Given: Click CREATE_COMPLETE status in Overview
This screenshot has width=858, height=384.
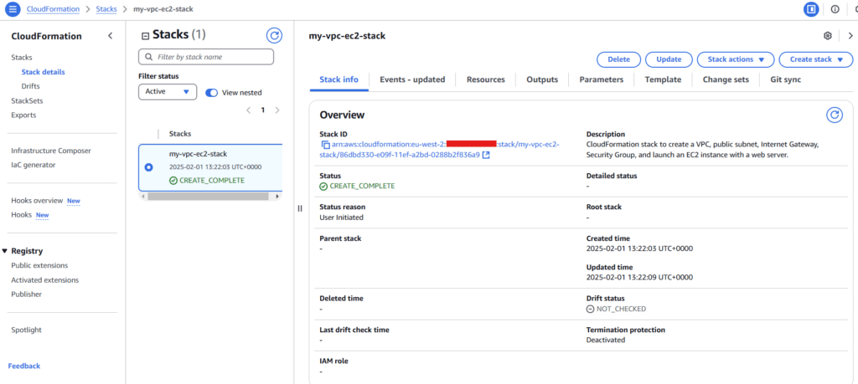Looking at the screenshot, I should pyautogui.click(x=362, y=186).
